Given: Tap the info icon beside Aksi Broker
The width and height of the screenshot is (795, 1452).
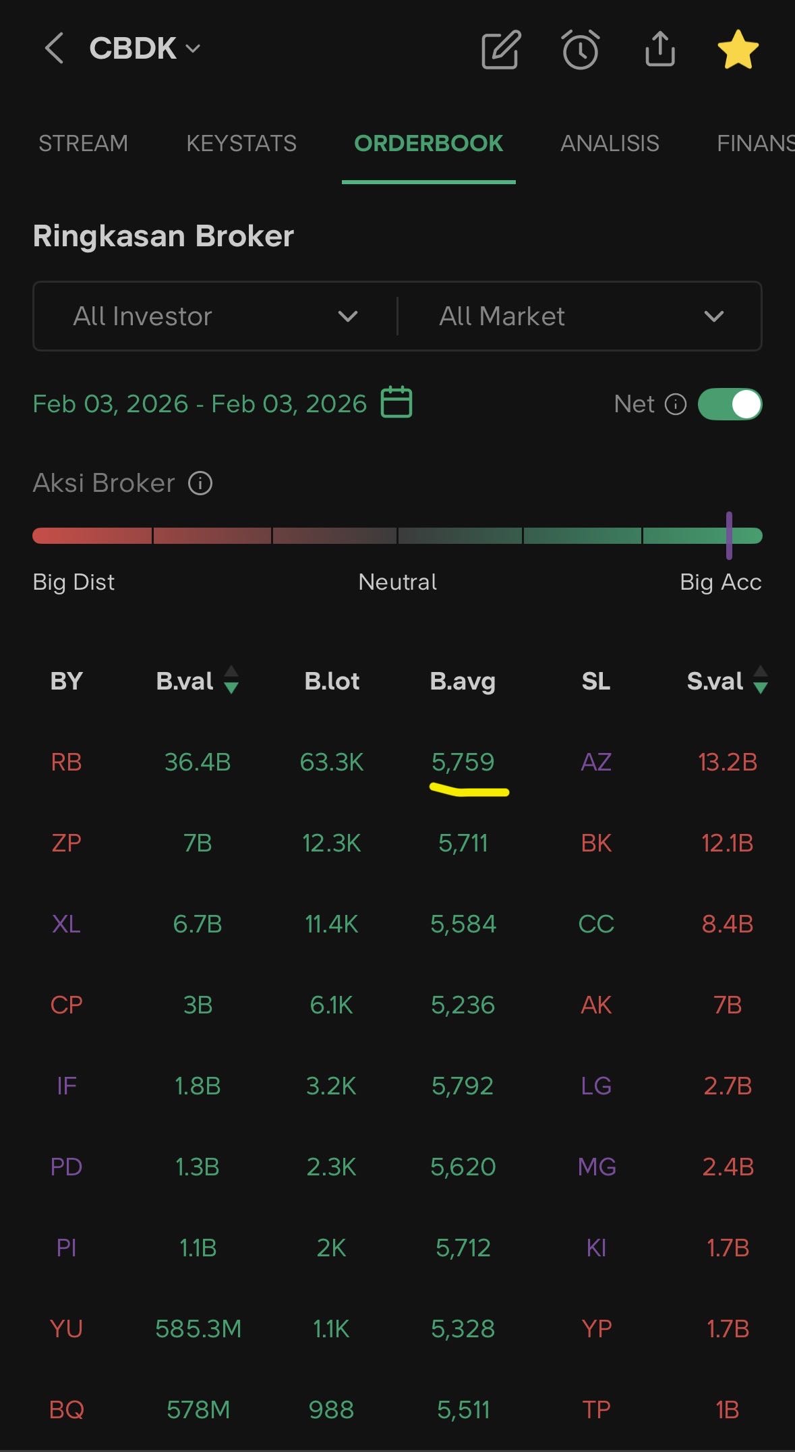Looking at the screenshot, I should 200,483.
